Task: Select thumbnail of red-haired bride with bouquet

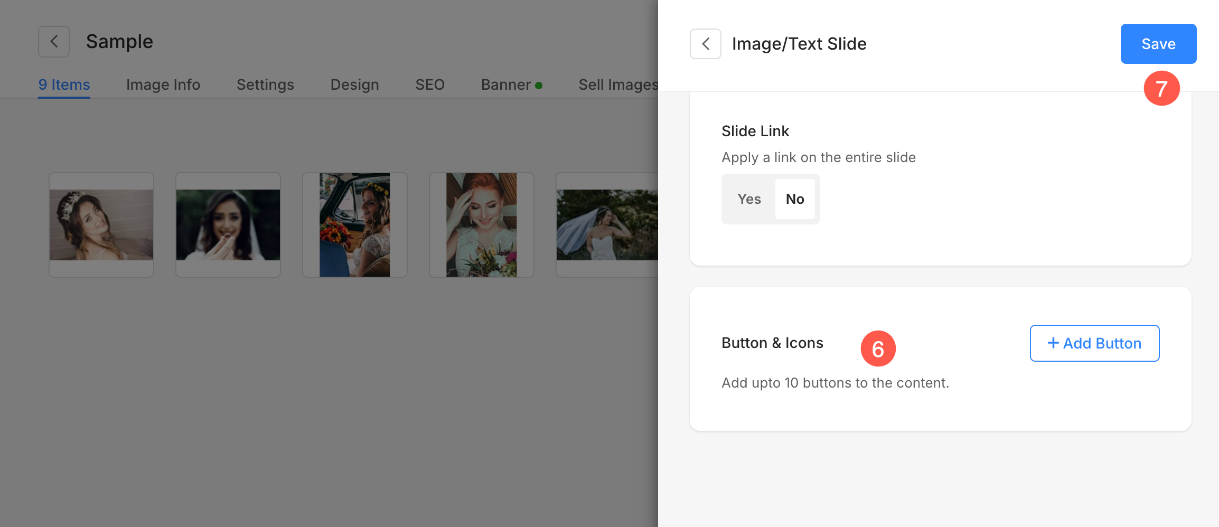Action: [482, 225]
